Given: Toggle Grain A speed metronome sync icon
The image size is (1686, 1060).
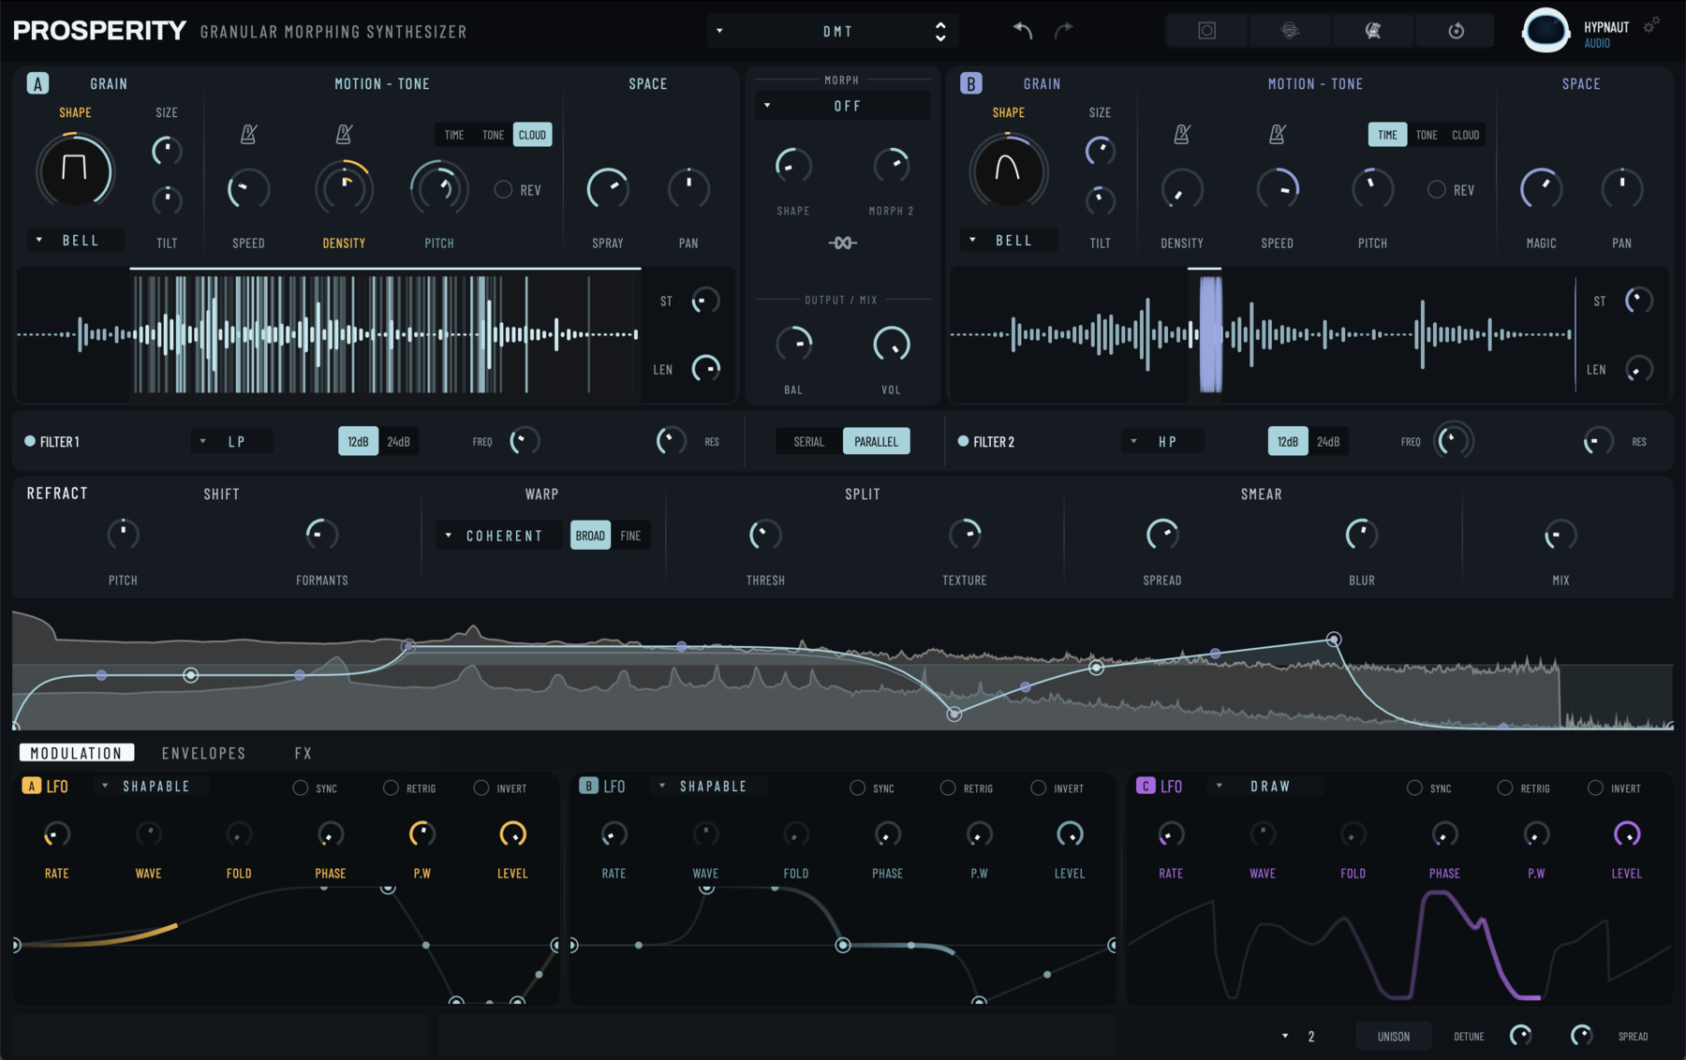Looking at the screenshot, I should point(248,134).
